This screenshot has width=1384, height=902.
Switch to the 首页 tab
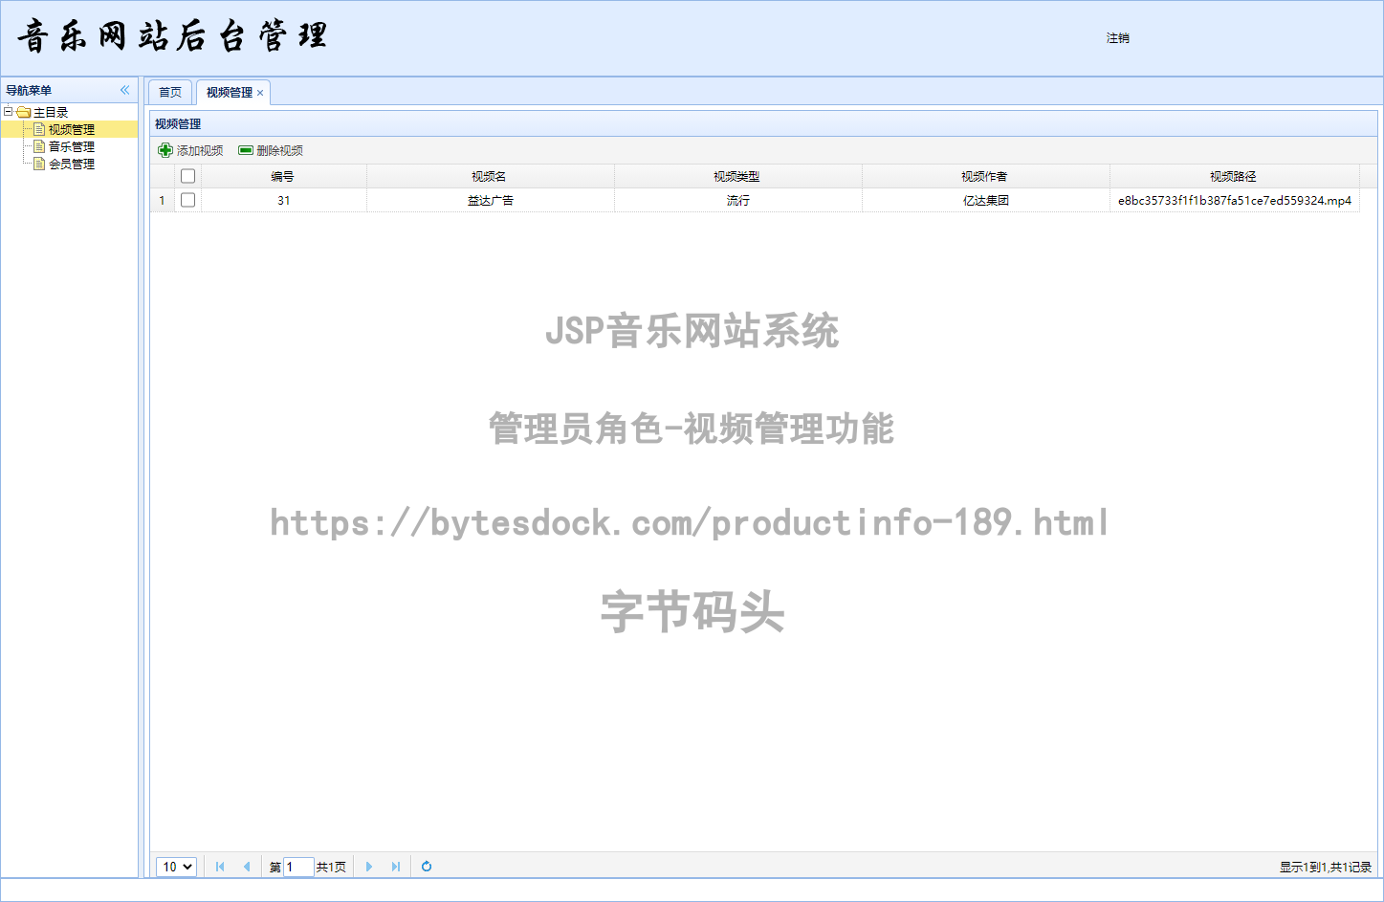point(170,92)
